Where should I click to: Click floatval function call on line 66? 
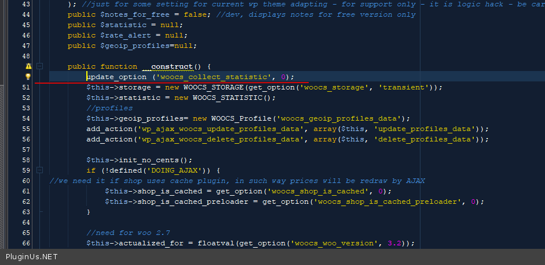(x=216, y=243)
